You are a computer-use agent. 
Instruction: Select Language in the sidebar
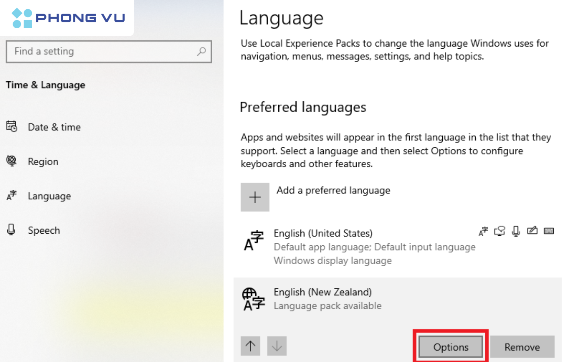(x=49, y=196)
